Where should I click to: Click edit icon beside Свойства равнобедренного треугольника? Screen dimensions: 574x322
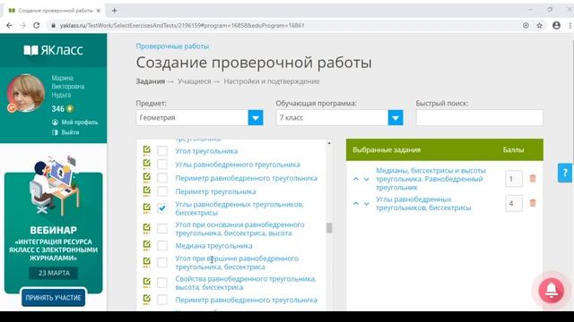click(147, 283)
